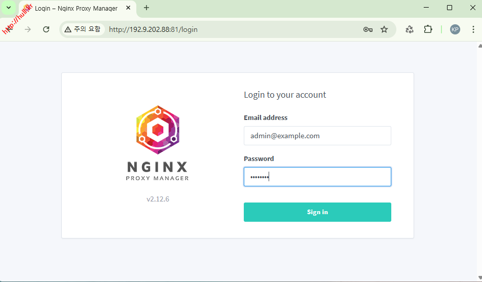This screenshot has height=282, width=482.
Task: Open the KP profile avatar menu
Action: (x=455, y=29)
